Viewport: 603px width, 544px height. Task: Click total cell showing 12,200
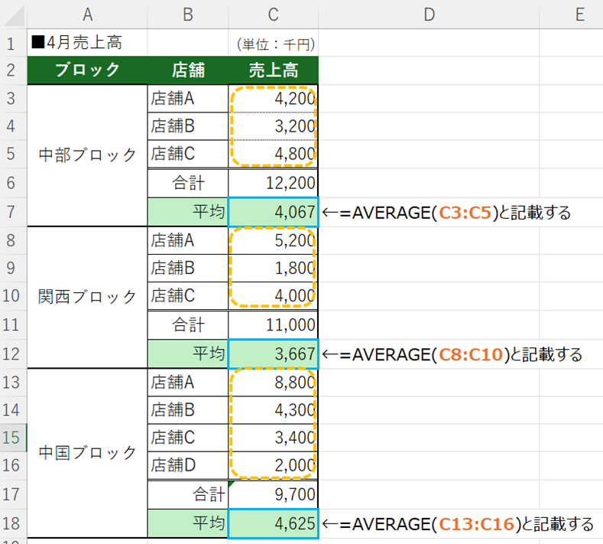[273, 184]
